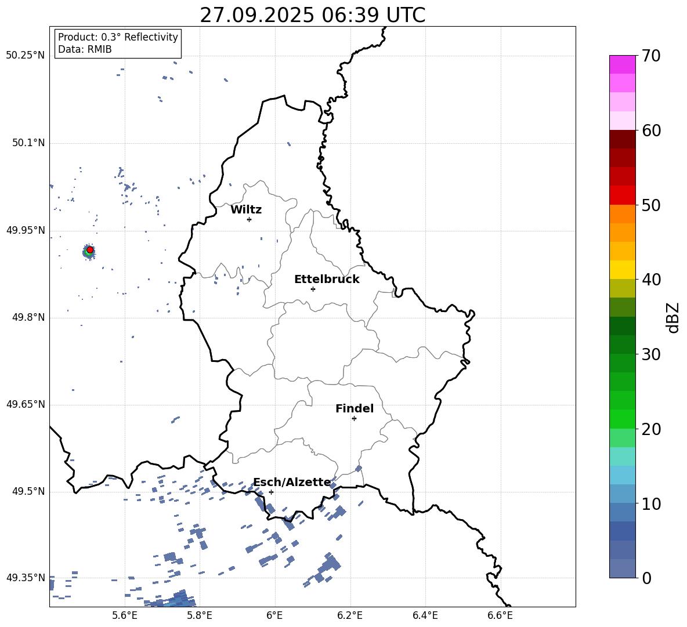The image size is (687, 627).
Task: Click the 20 colorbar tick label
Action: coord(651,429)
